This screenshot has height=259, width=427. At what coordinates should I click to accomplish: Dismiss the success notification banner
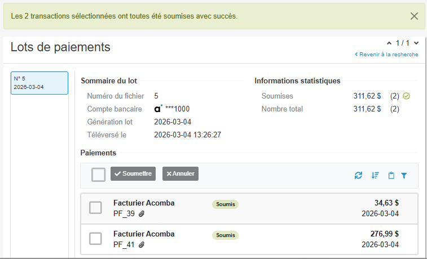coord(414,16)
